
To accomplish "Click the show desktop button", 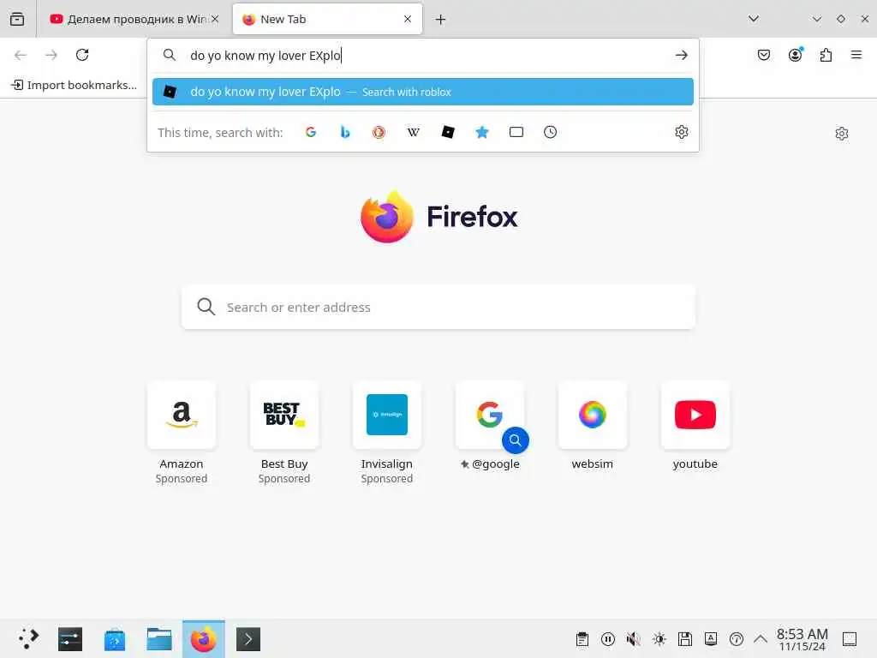I will point(850,639).
